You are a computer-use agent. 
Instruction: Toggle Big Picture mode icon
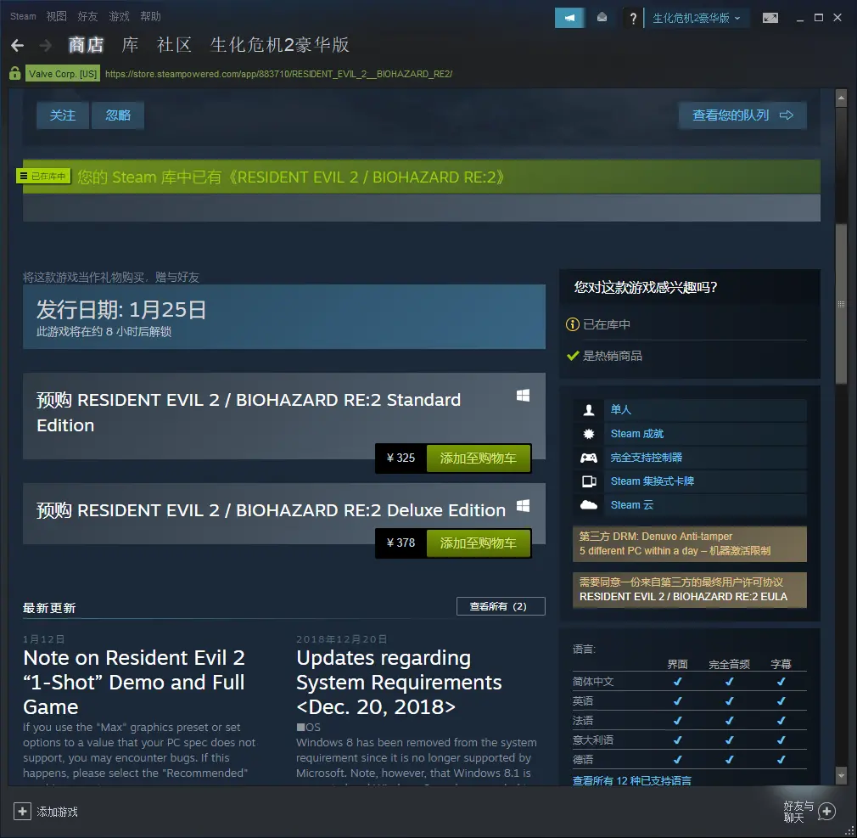point(770,18)
